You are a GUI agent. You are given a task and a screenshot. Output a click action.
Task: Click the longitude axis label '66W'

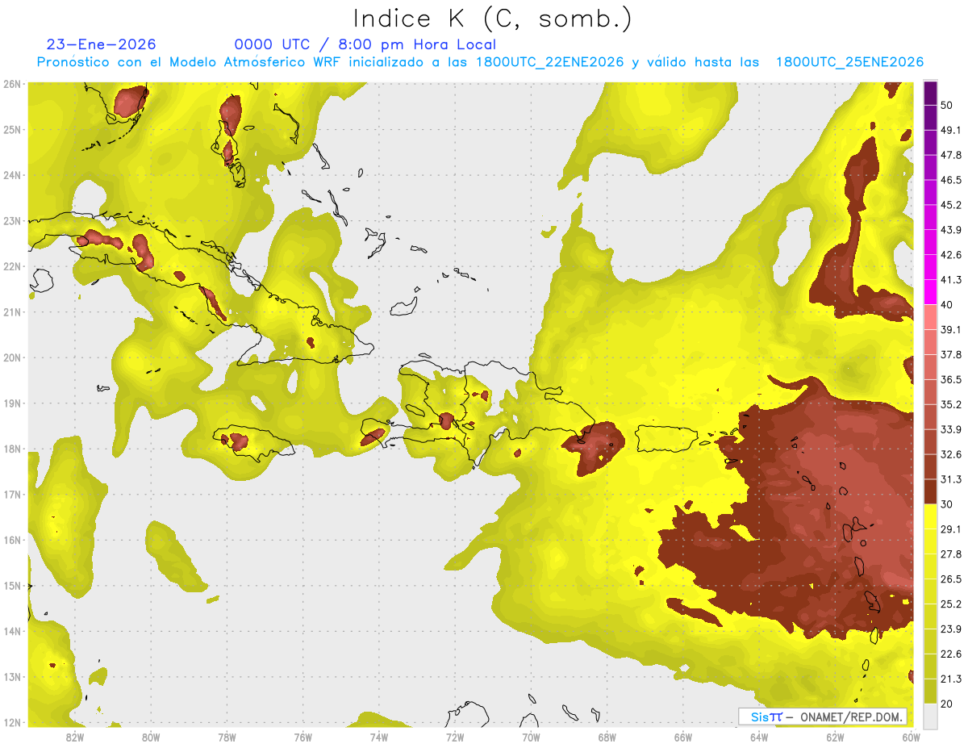683,737
